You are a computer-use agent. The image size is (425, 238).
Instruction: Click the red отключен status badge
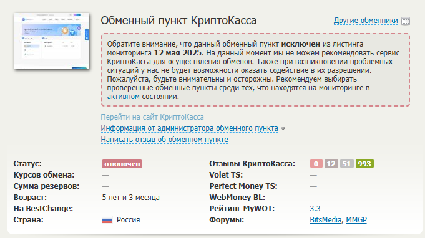[x=122, y=164]
